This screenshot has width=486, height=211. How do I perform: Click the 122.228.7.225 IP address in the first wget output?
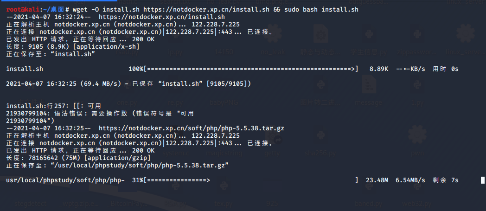(216, 24)
